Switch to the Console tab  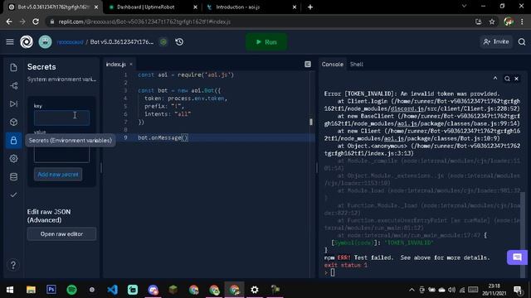tap(332, 65)
